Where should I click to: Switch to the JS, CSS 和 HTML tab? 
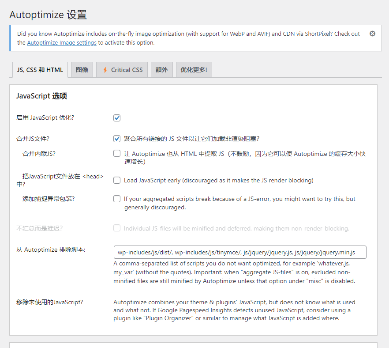click(40, 70)
